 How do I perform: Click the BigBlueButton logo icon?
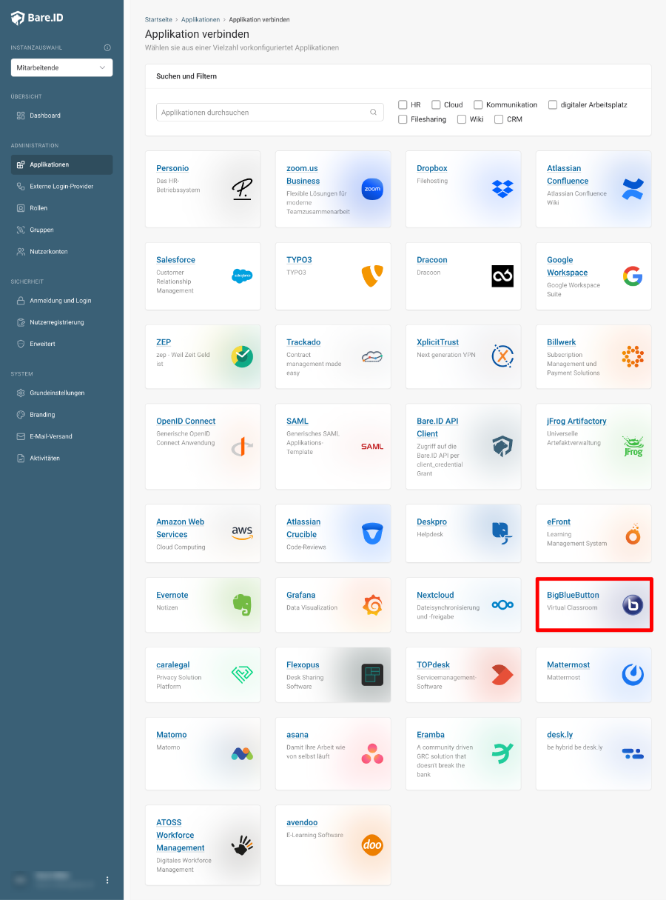pos(633,605)
